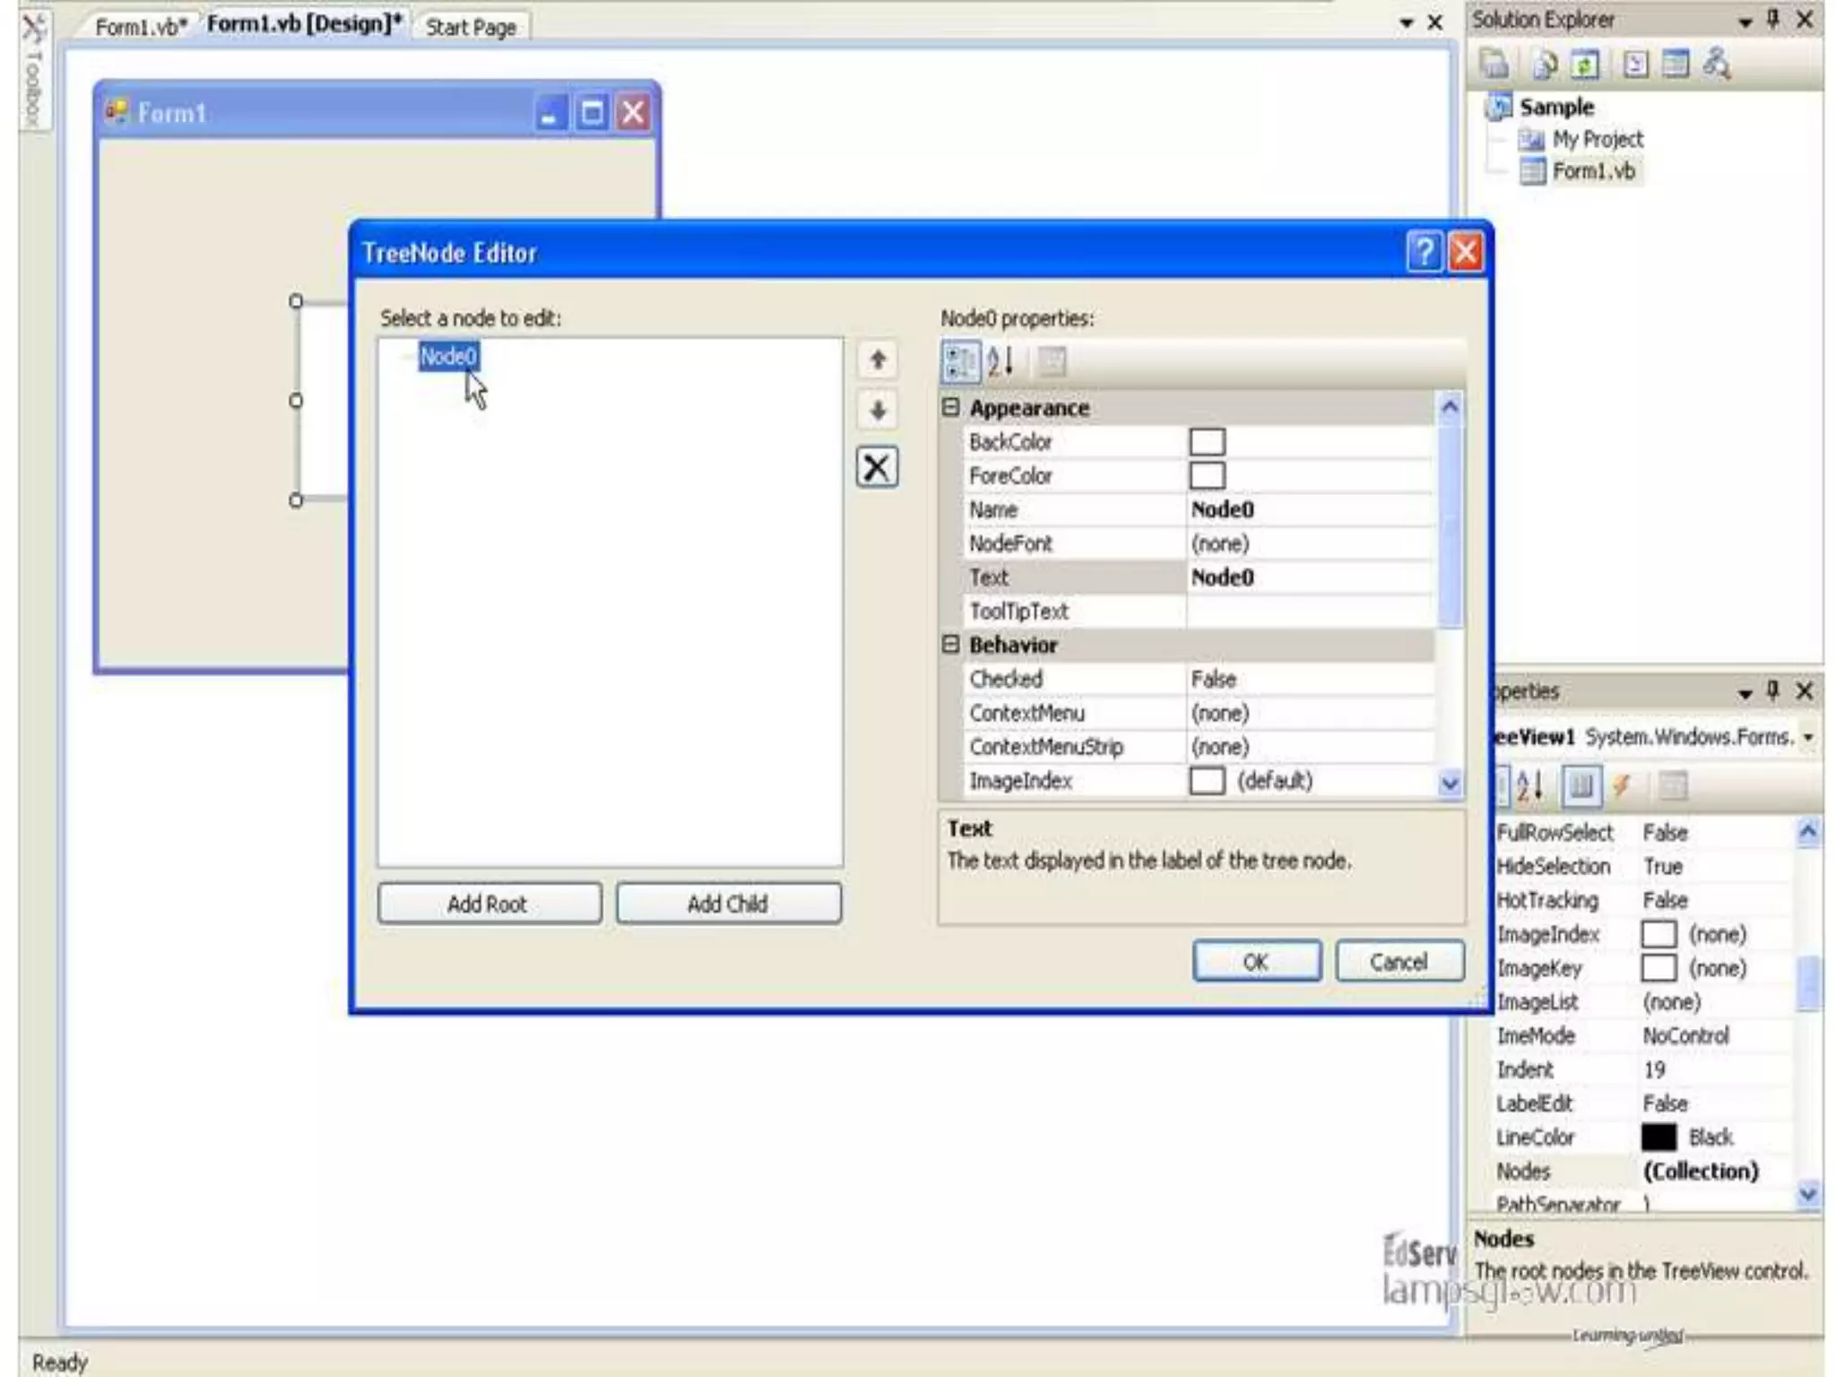Click View Class Diagram icon in Solution Explorer
This screenshot has height=1377, width=1836.
pyautogui.click(x=1716, y=65)
